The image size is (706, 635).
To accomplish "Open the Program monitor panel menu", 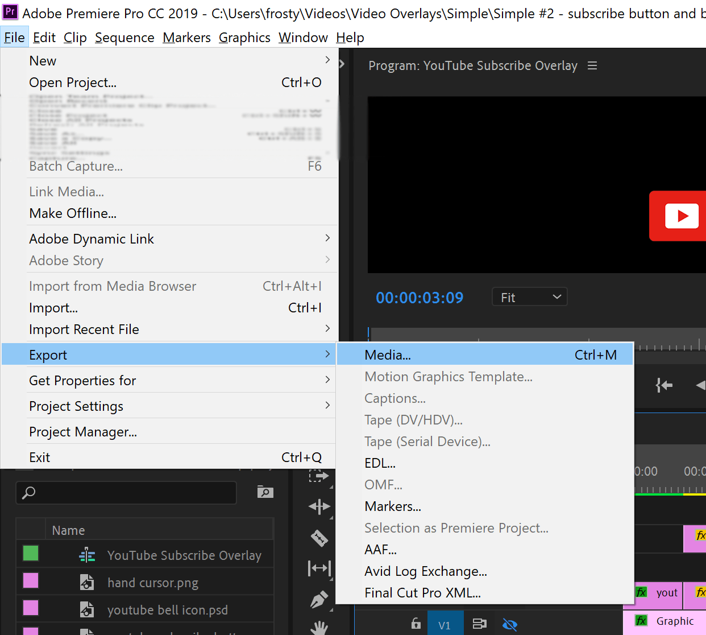I will click(592, 65).
